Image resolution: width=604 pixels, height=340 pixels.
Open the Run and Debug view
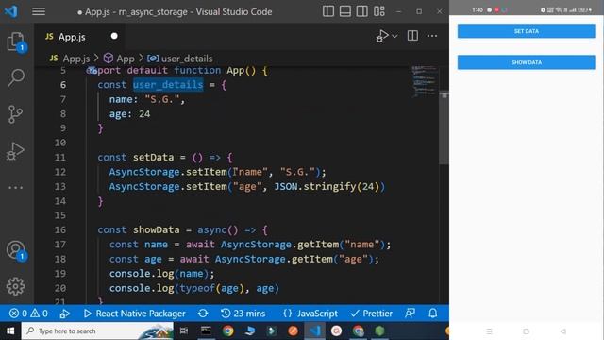pos(15,151)
